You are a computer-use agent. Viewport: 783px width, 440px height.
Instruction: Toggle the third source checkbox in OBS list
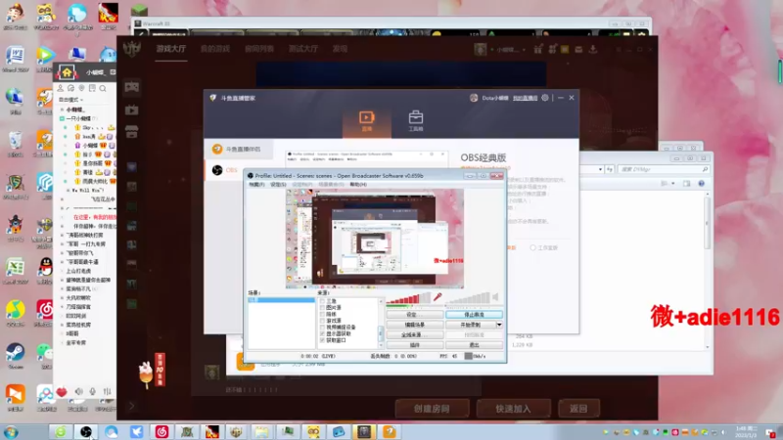(323, 314)
